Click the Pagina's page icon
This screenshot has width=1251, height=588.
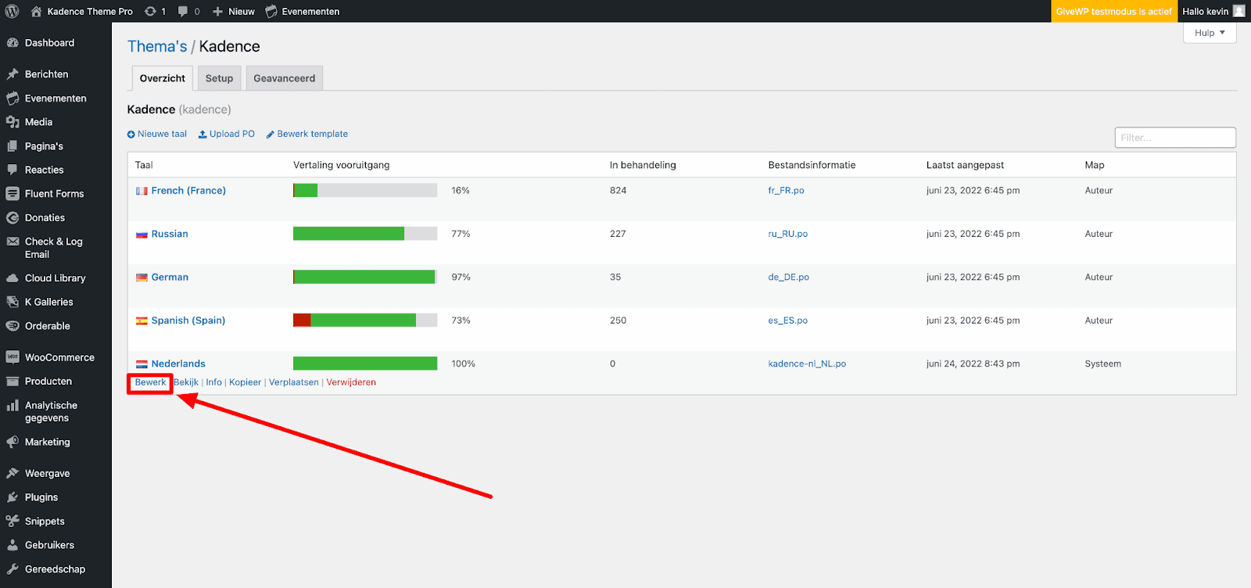click(x=13, y=146)
